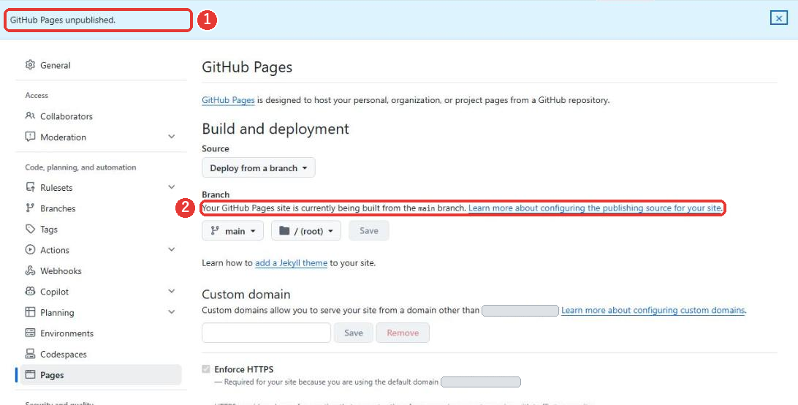Click the 'Custom domain' heading
This screenshot has height=405, width=798.
(x=246, y=294)
